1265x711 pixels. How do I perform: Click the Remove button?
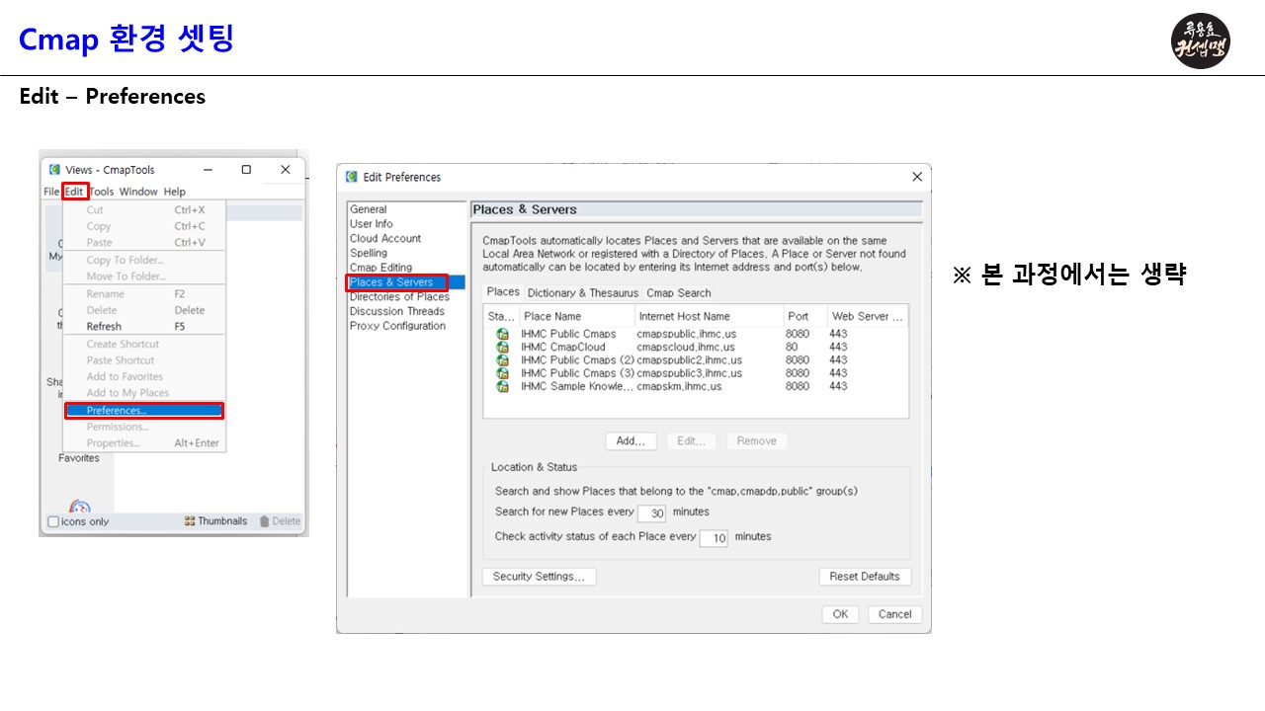coord(757,441)
